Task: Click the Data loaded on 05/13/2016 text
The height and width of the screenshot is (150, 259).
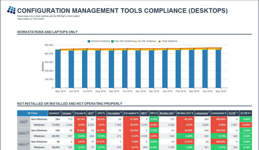Action: 31,19
